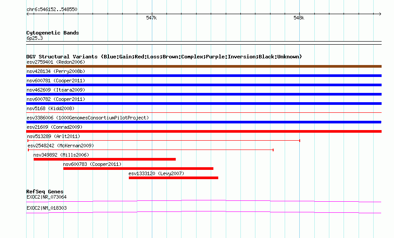Select the esv21609 (Conrad2009) label

[x=54, y=127]
